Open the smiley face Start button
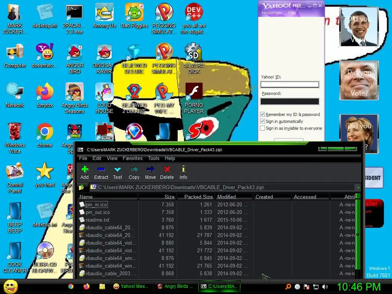This screenshot has width=392, height=294. tap(11, 286)
